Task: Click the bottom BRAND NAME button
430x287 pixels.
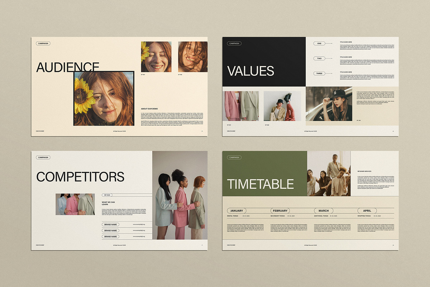Action: 110,237
